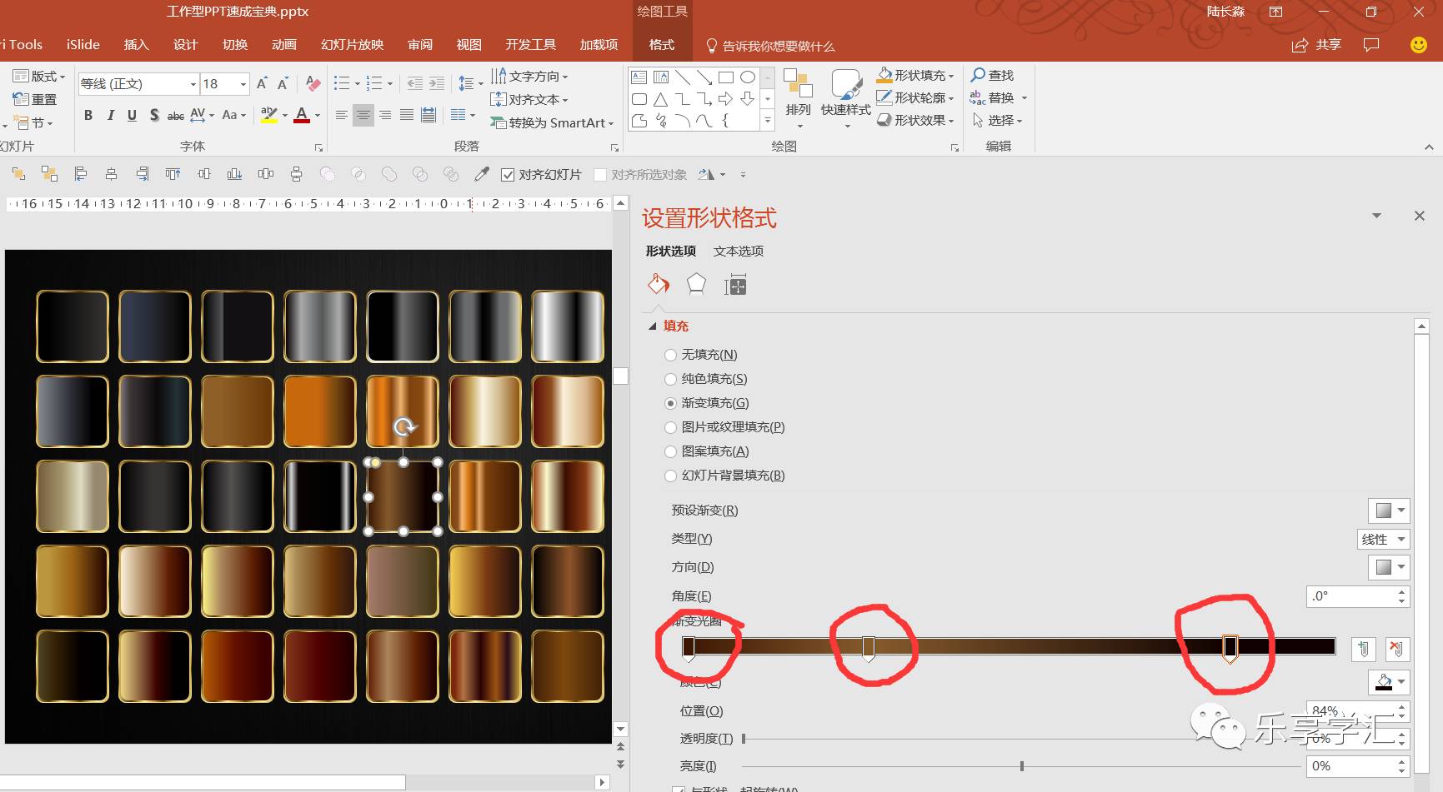1443x792 pixels.
Task: Open the gradient stop color dropdown
Action: tap(1389, 682)
